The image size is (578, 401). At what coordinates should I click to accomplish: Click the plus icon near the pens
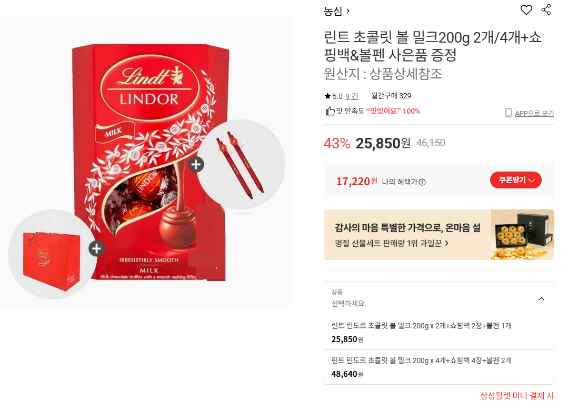pyautogui.click(x=196, y=164)
